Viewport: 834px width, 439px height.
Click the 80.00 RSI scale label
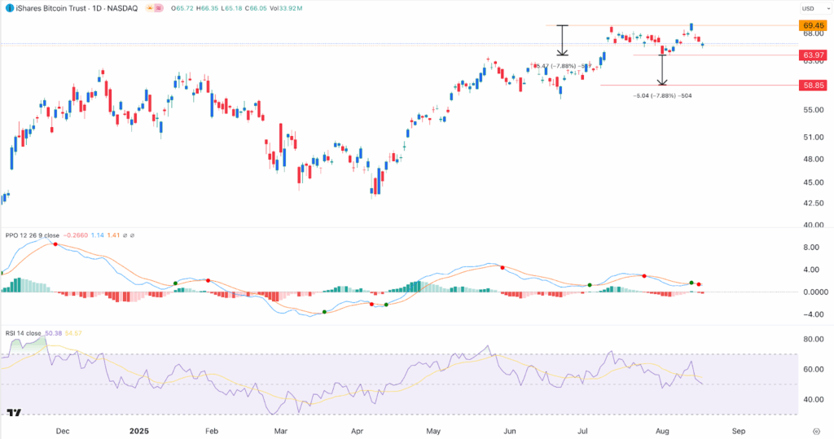point(814,339)
